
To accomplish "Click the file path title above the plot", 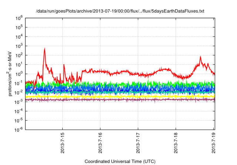I will 120,11.
